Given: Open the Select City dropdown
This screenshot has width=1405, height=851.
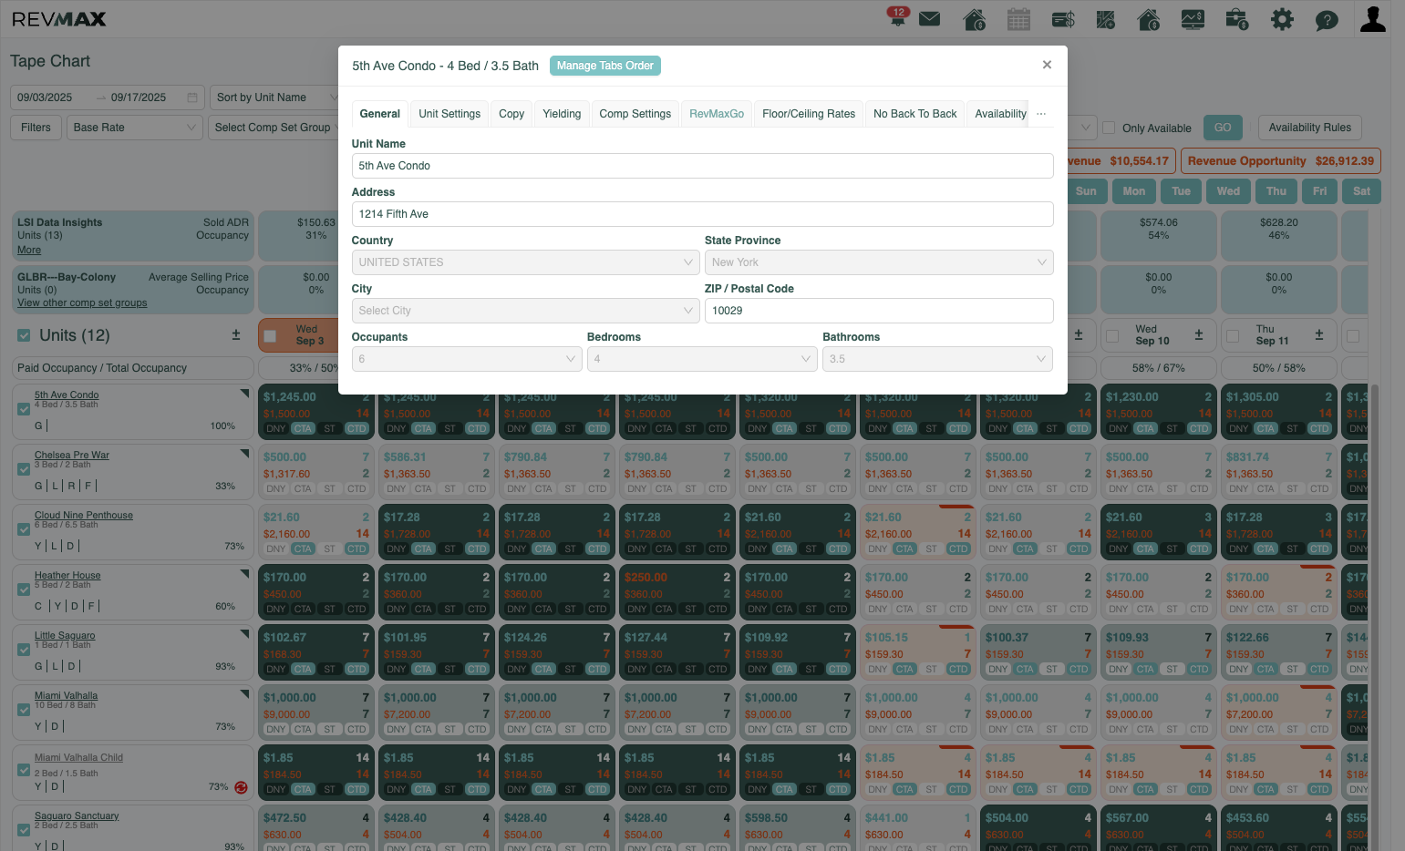Looking at the screenshot, I should pos(525,311).
